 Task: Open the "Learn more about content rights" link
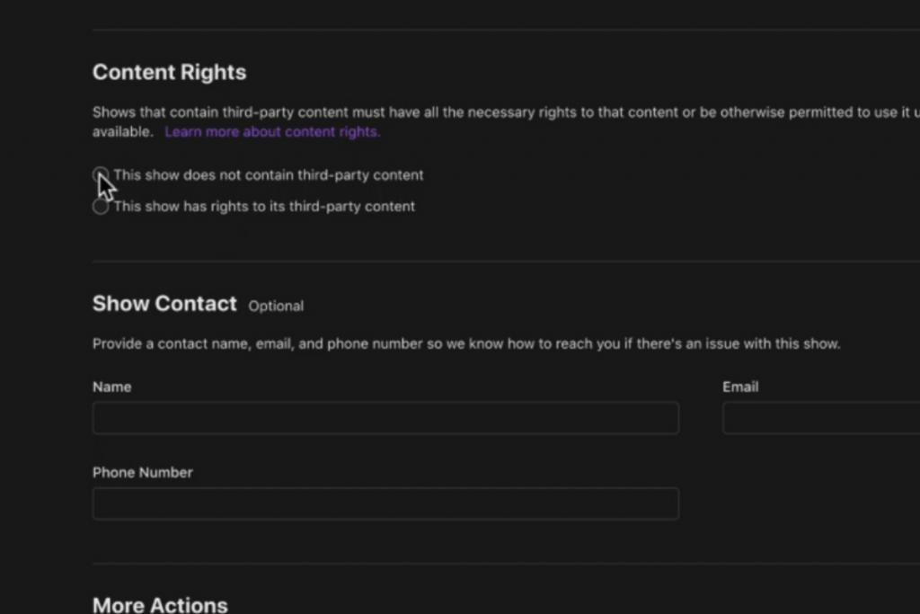pyautogui.click(x=272, y=132)
